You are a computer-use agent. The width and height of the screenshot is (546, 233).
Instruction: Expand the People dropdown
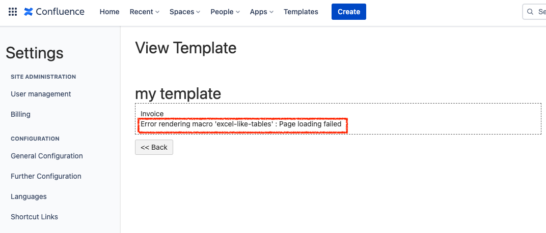pyautogui.click(x=225, y=12)
